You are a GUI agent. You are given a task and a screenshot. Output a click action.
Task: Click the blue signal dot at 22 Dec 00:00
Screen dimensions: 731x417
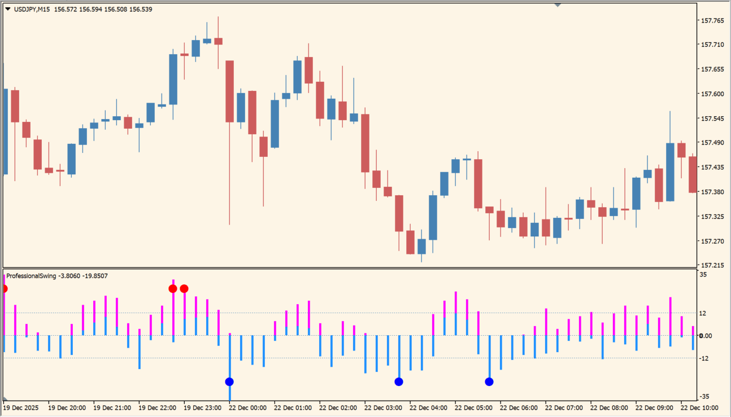229,382
